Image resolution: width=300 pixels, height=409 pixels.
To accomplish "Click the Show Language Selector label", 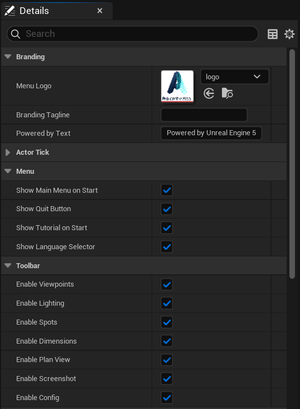I will coord(55,247).
